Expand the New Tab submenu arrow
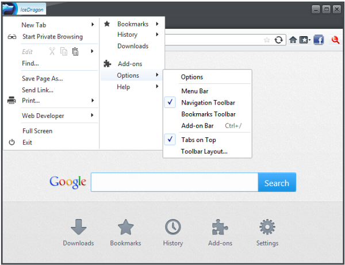The image size is (345, 265). 93,24
